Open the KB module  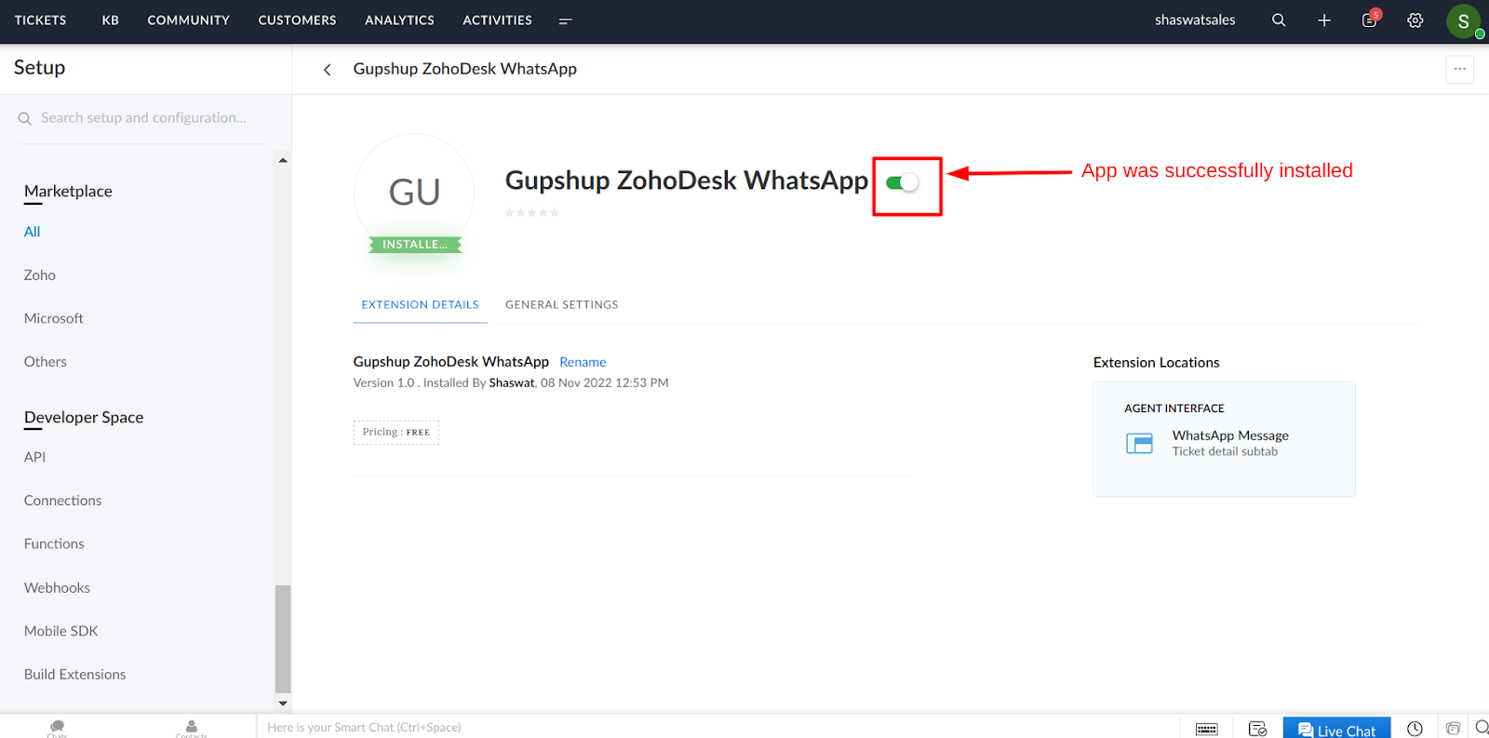coord(111,20)
